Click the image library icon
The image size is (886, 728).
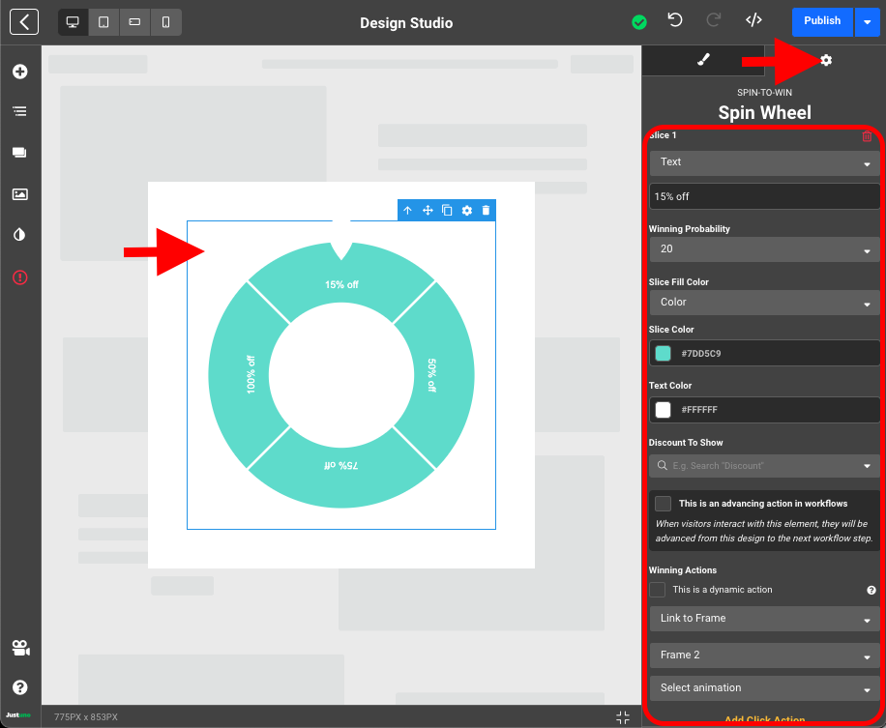[19, 193]
